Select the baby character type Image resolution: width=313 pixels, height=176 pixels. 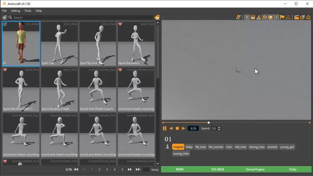(189, 147)
